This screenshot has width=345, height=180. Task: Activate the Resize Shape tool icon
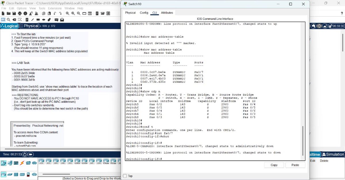(x=20, y=20)
